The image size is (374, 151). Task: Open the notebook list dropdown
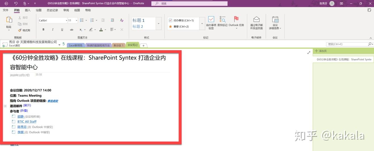tap(59, 45)
